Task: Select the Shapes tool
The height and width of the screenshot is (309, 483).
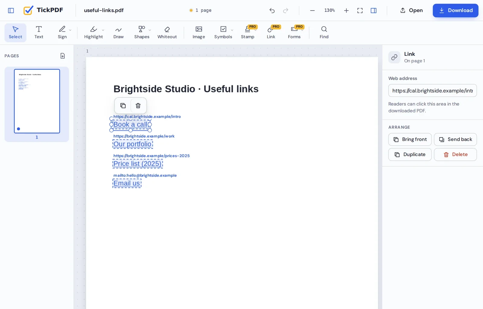Action: pos(142,33)
